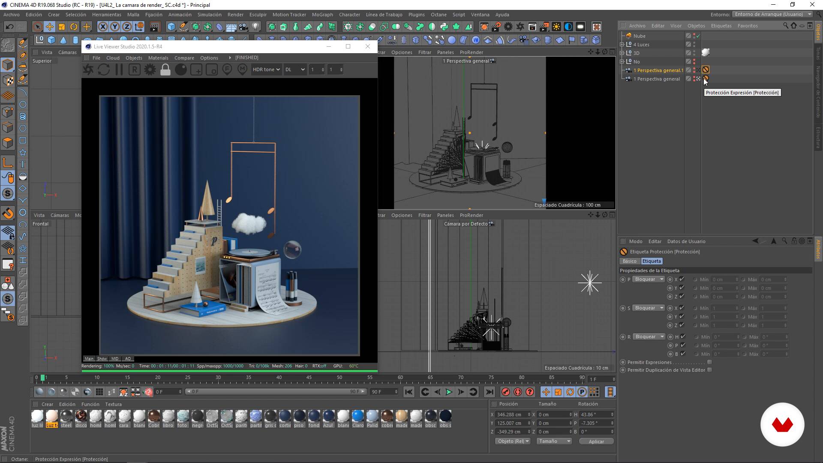Select the Claro blue material swatch
Image resolution: width=823 pixels, height=463 pixels.
pyautogui.click(x=358, y=419)
